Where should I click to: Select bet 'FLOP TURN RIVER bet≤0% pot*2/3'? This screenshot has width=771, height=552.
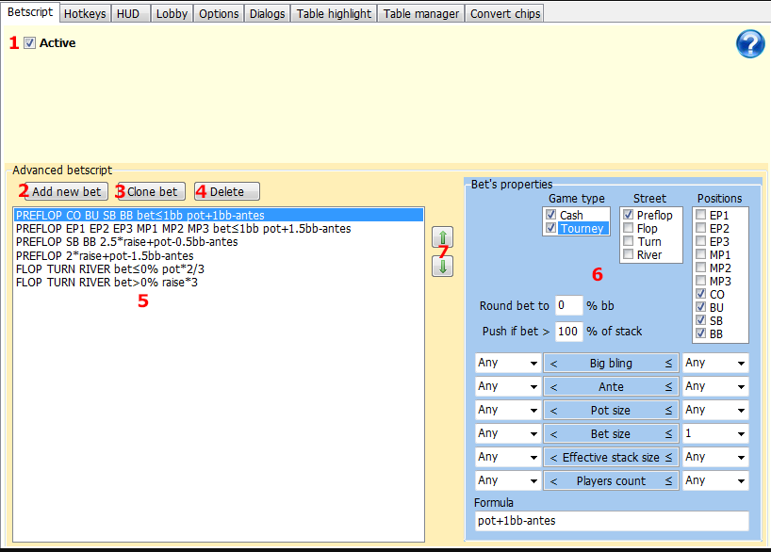tap(219, 268)
